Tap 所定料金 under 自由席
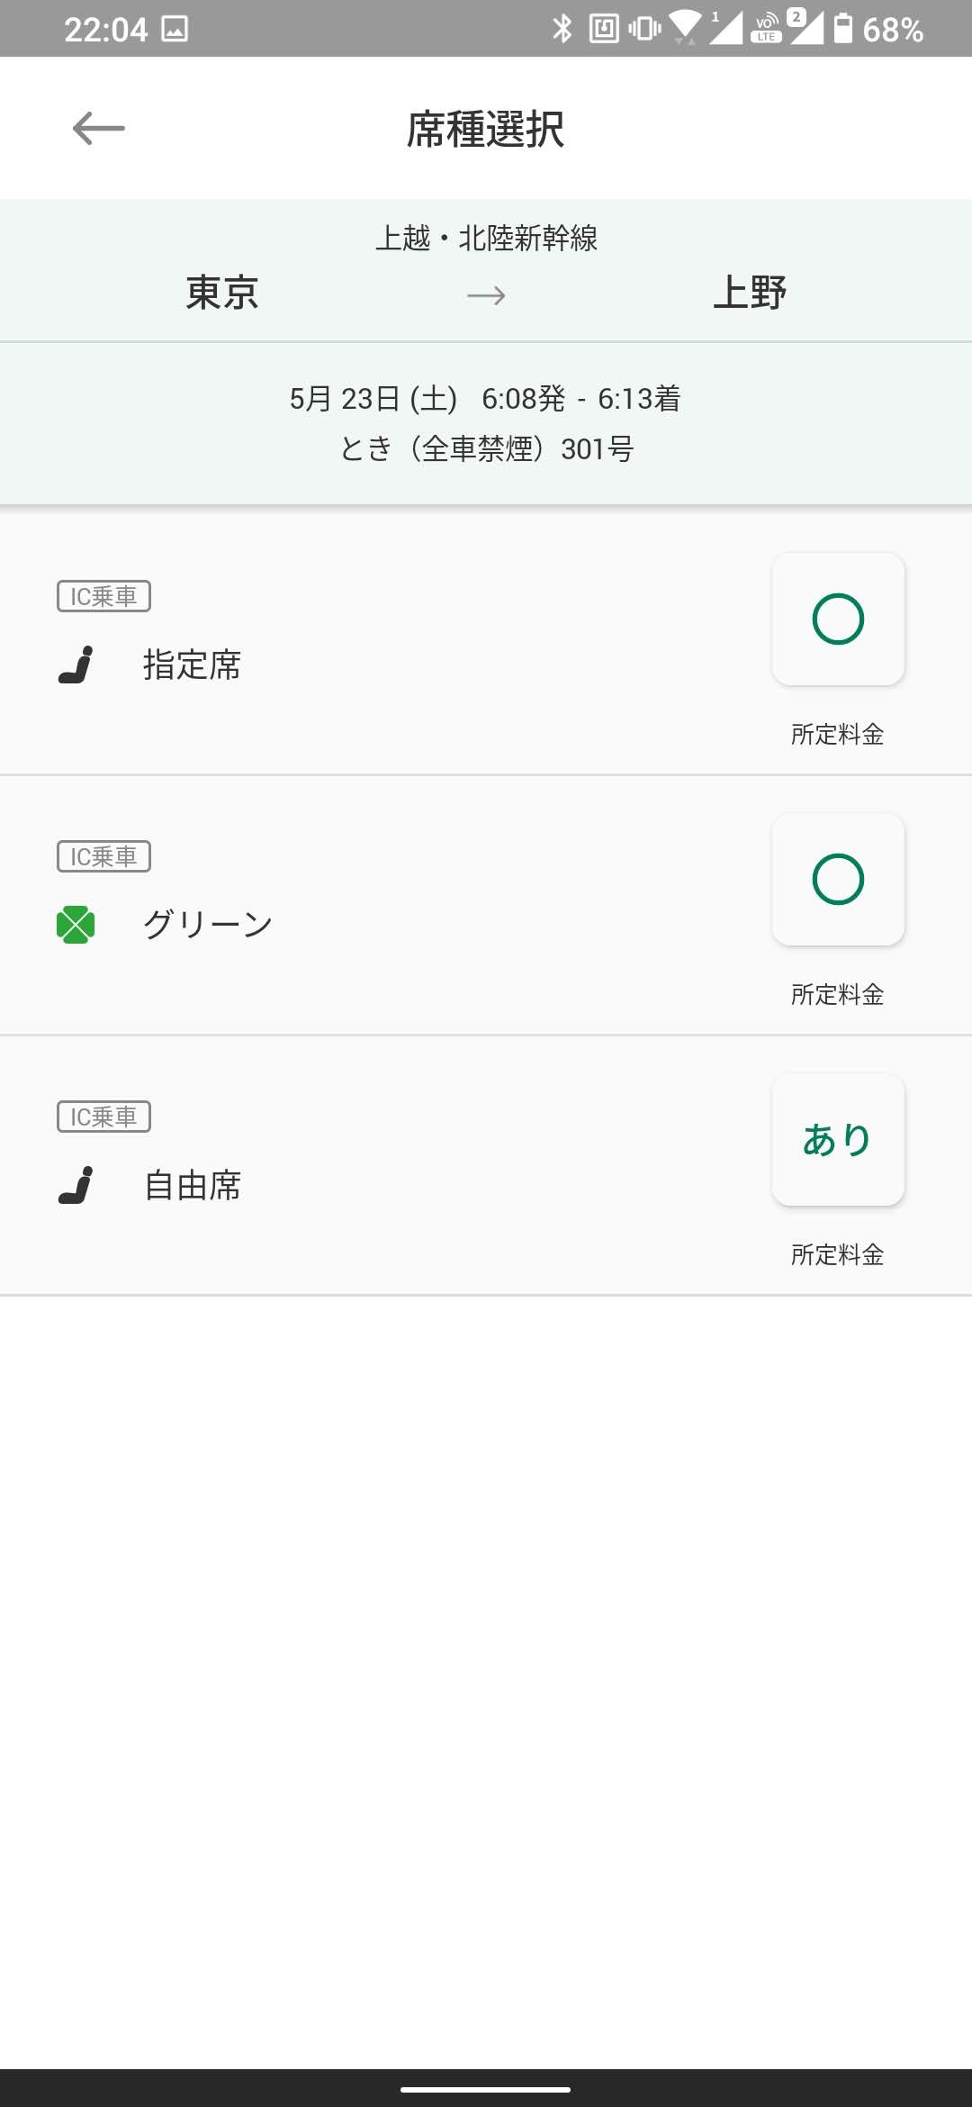This screenshot has width=972, height=2107. click(838, 1255)
